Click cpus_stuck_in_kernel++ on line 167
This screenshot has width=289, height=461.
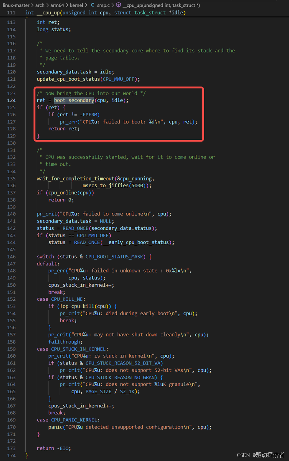[81, 406]
